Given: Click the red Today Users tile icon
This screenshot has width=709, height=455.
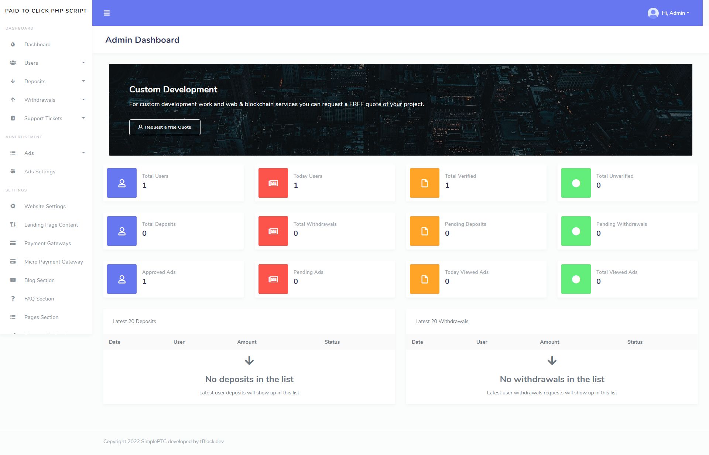Looking at the screenshot, I should (x=273, y=183).
